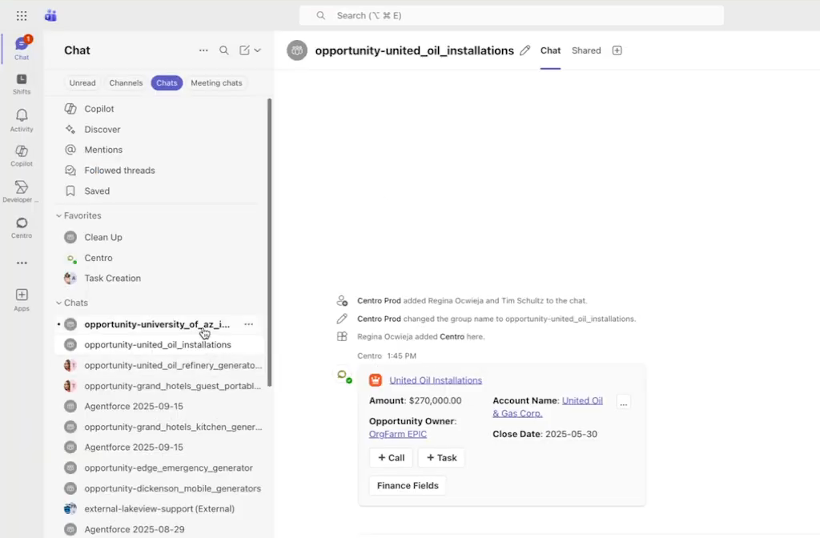The width and height of the screenshot is (820, 538).
Task: Open Shifts in the left rail
Action: [22, 84]
